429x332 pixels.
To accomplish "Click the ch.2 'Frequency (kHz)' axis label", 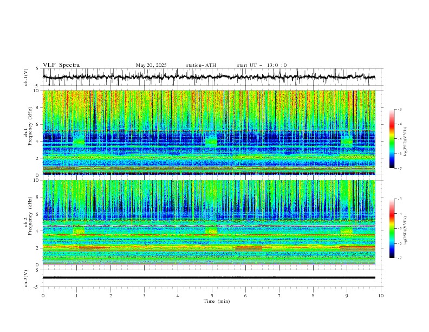I will coord(30,215).
